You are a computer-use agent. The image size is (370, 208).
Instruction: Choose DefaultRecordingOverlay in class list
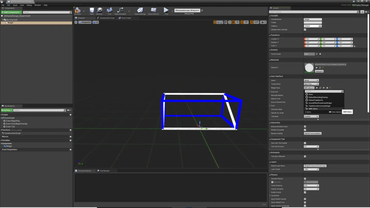click(x=318, y=97)
